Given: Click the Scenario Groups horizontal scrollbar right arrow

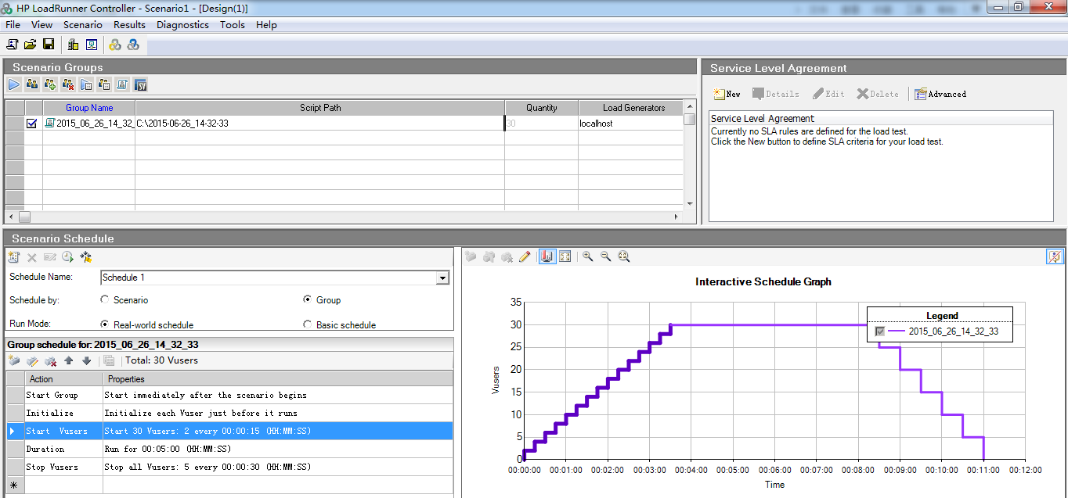Looking at the screenshot, I should pyautogui.click(x=677, y=217).
